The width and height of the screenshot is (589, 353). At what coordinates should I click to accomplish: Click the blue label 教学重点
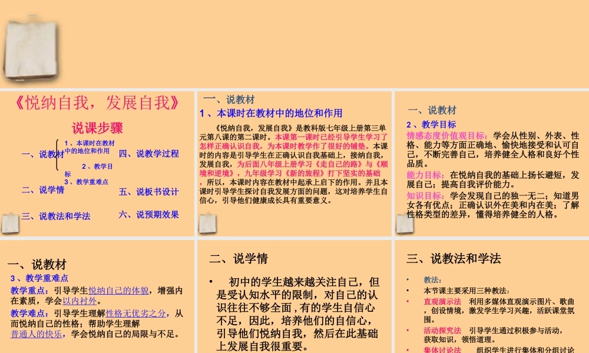[29, 291]
